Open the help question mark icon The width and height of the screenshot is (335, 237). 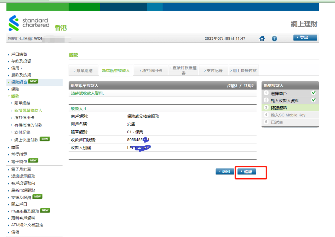click(274, 39)
